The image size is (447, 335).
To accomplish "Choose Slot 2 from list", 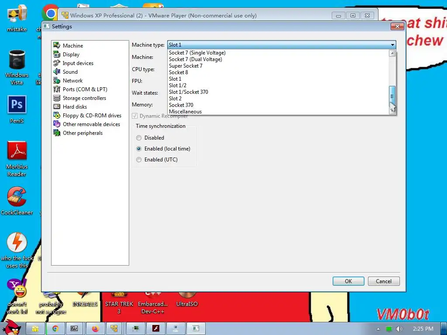I will (x=279, y=99).
